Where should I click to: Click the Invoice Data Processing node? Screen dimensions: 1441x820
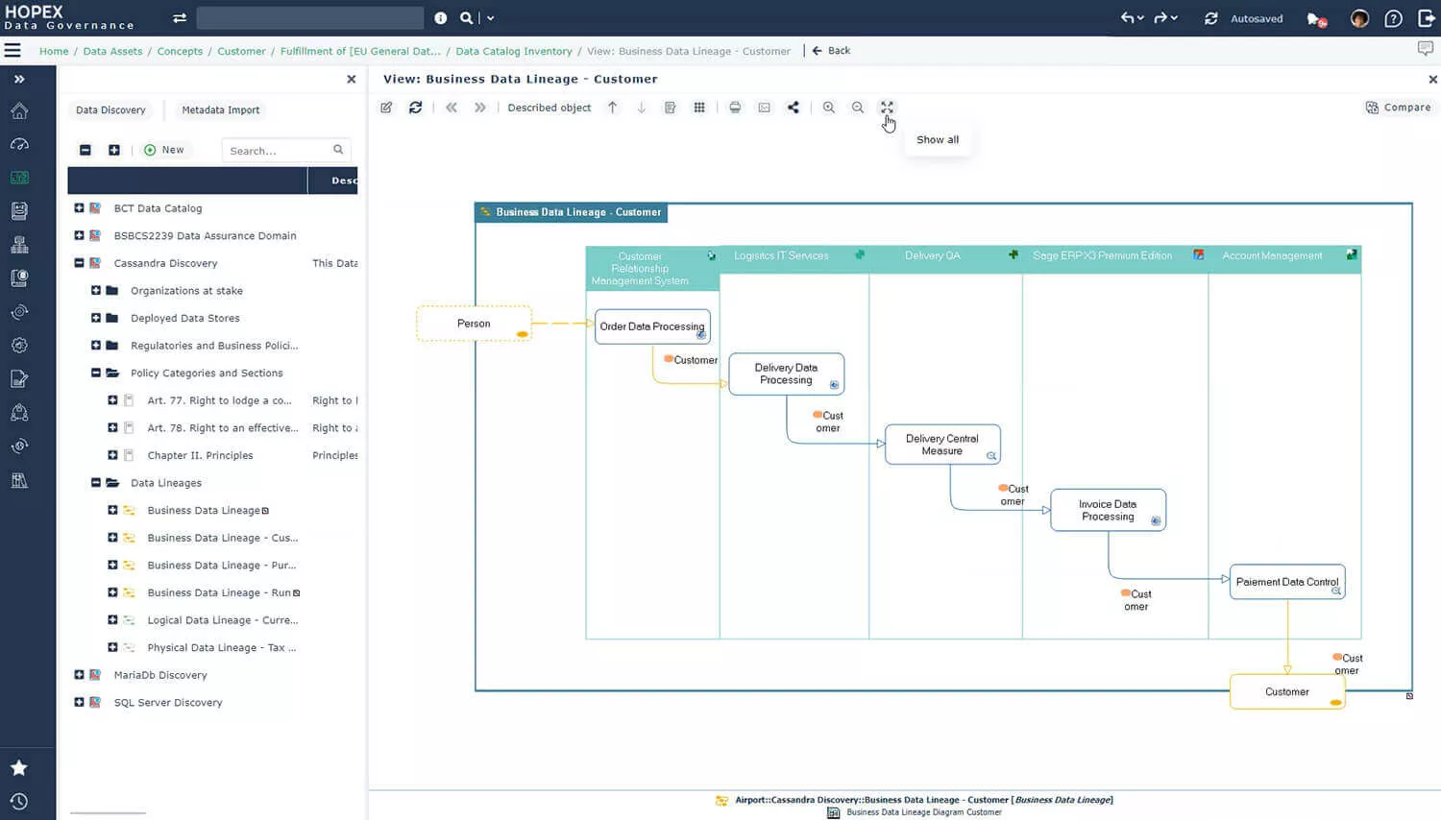1108,510
